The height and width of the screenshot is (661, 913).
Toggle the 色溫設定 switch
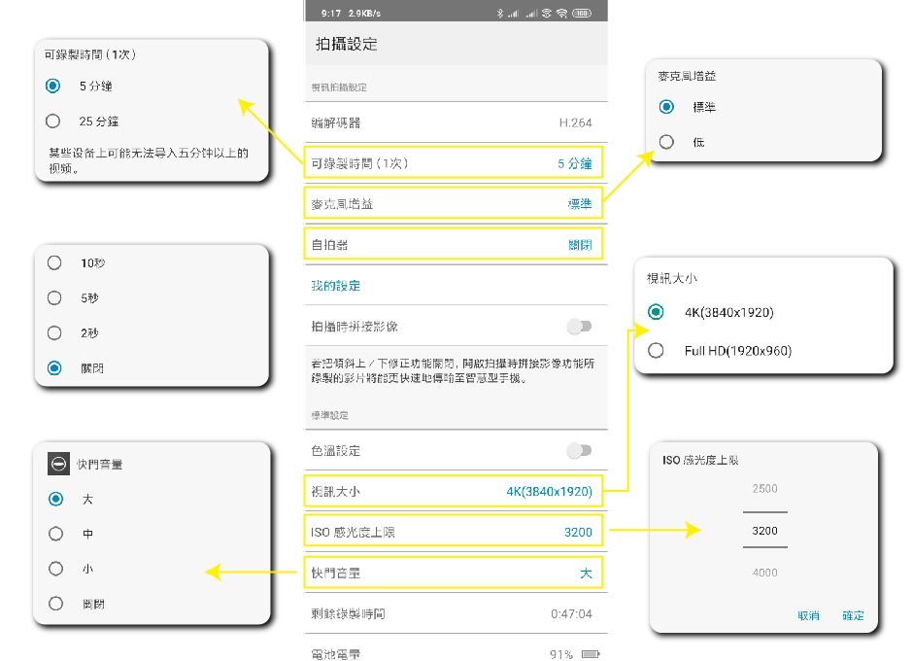[x=580, y=450]
